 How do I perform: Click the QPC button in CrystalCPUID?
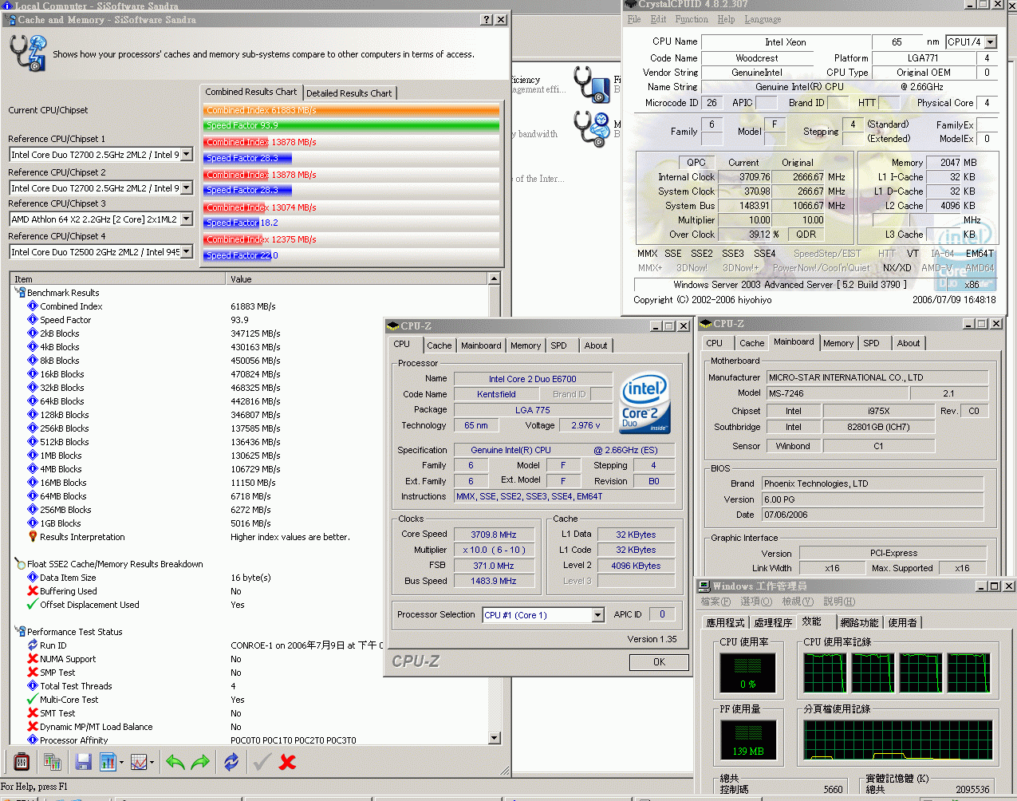tap(696, 163)
